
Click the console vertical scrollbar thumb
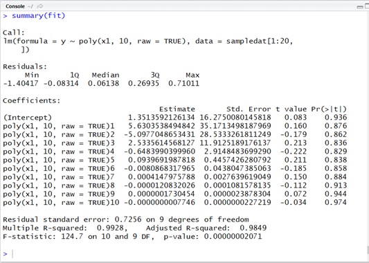[368, 250]
